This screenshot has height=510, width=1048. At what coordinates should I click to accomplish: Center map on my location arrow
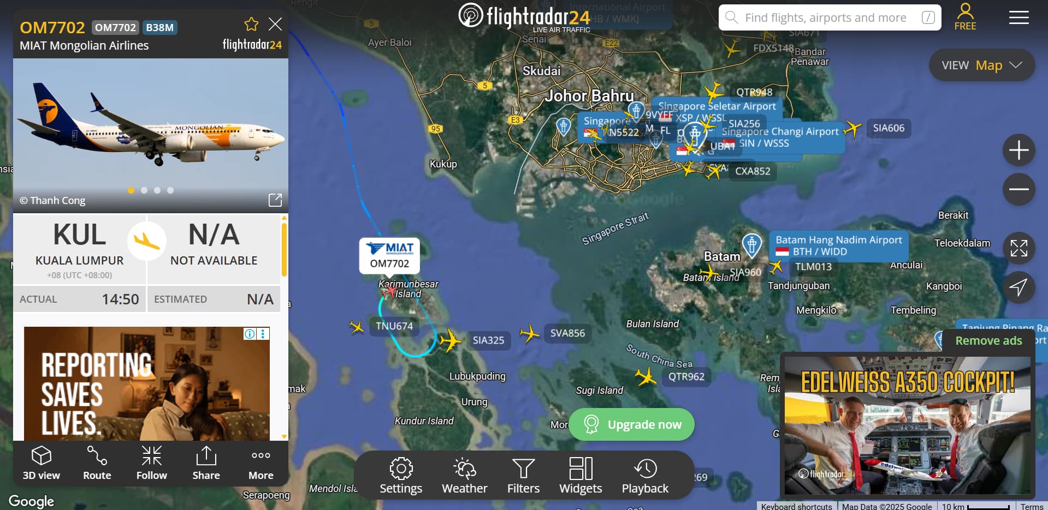click(1019, 287)
